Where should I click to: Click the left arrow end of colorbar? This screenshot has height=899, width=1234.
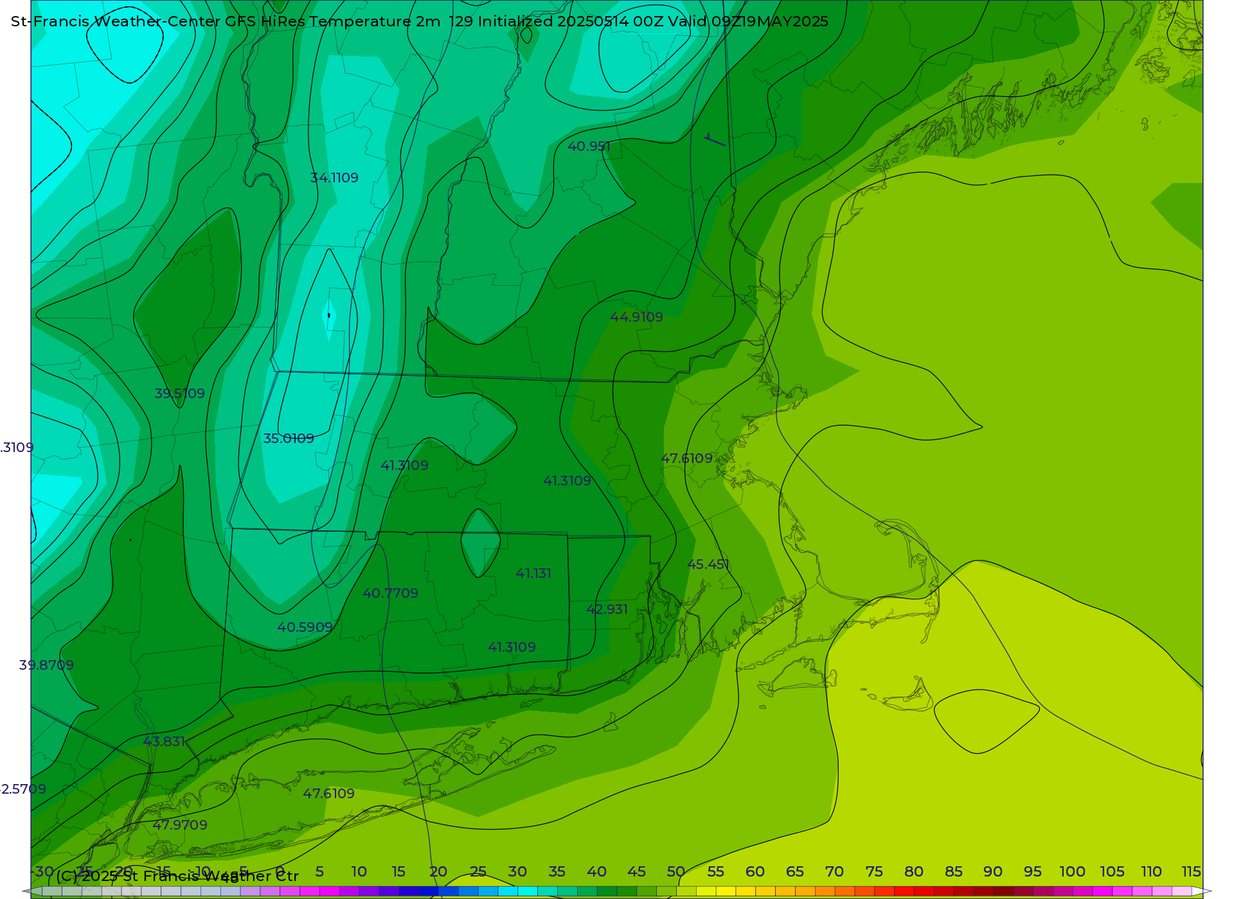(32, 891)
